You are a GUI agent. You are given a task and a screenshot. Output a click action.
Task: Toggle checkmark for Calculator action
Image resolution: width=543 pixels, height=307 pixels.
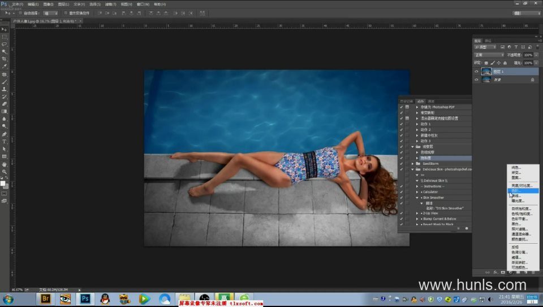402,192
